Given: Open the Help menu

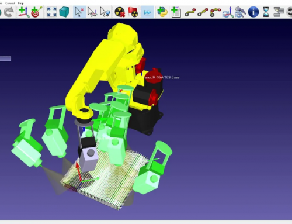Looking at the screenshot, I should point(20,3).
